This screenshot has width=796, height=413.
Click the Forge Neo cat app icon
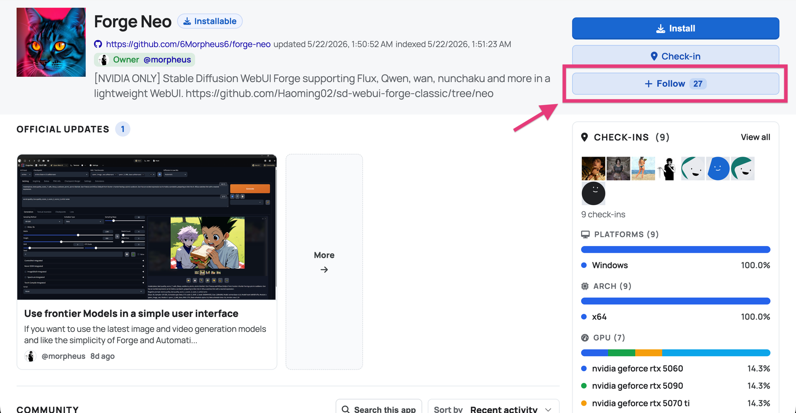(x=51, y=42)
